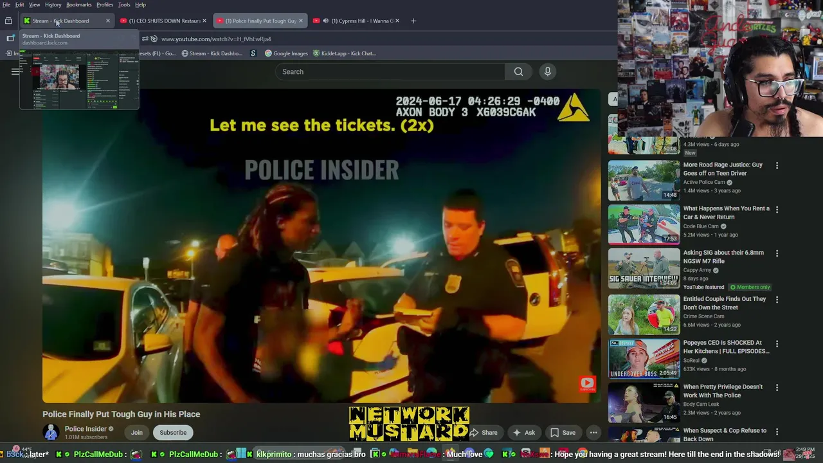Image resolution: width=823 pixels, height=463 pixels.
Task: Ask about this video
Action: click(524, 432)
